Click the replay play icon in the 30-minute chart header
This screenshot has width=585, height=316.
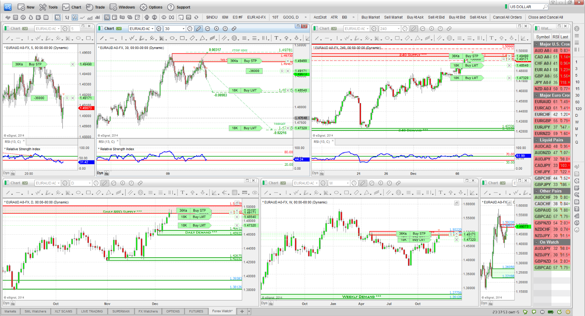pyautogui.click(x=216, y=28)
